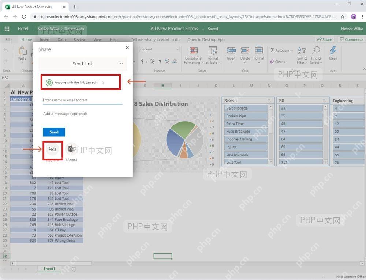Viewport: 366px width, 280px height.
Task: Select the Sheet1 tab
Action: tap(49, 269)
